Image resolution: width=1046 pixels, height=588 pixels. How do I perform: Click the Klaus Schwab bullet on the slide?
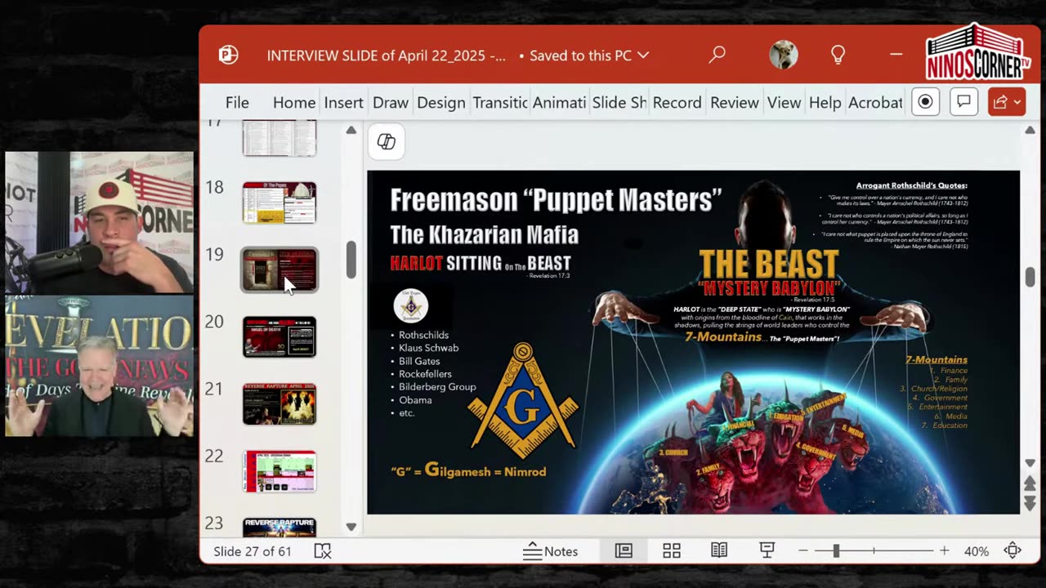[428, 348]
